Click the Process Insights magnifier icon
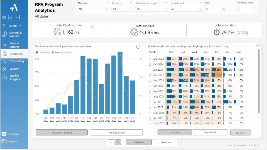Viewport: 267px width, 150px height. coord(5,45)
